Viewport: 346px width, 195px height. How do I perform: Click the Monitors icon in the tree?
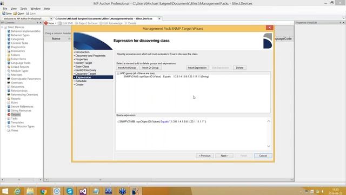point(9,75)
